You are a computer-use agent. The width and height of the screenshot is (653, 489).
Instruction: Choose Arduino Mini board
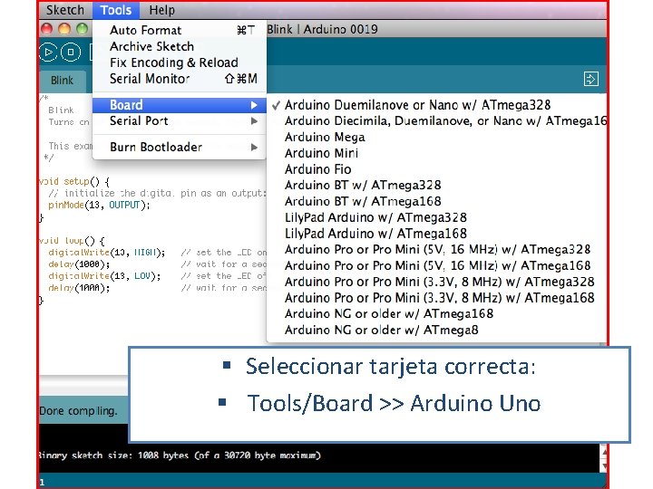[x=436, y=153]
